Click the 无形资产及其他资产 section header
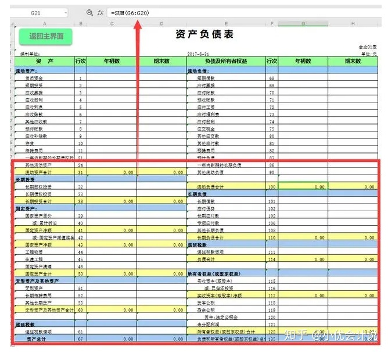 click(45, 281)
